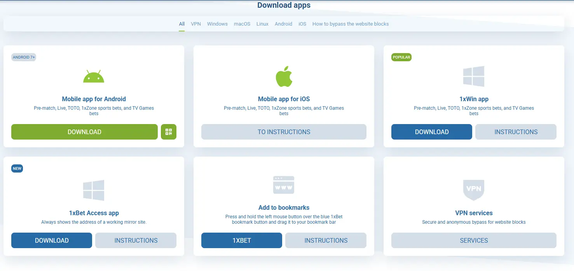The width and height of the screenshot is (574, 271).
Task: Click the 'Add to bookmarks' title
Action: pyautogui.click(x=284, y=207)
